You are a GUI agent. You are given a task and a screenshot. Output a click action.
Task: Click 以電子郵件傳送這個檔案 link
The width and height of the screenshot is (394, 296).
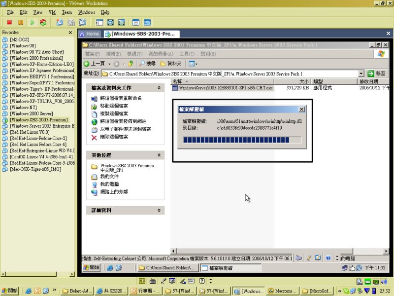click(x=126, y=129)
